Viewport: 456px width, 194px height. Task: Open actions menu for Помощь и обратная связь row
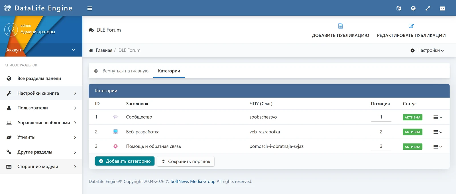(438, 147)
